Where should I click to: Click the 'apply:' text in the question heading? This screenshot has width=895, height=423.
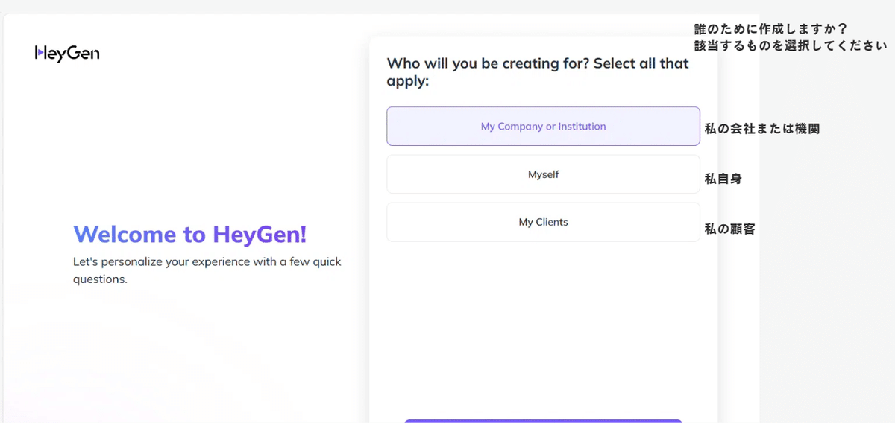tap(408, 81)
